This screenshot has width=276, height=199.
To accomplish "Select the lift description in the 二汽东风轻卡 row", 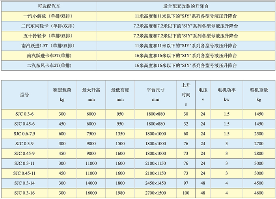I will point(186,26).
